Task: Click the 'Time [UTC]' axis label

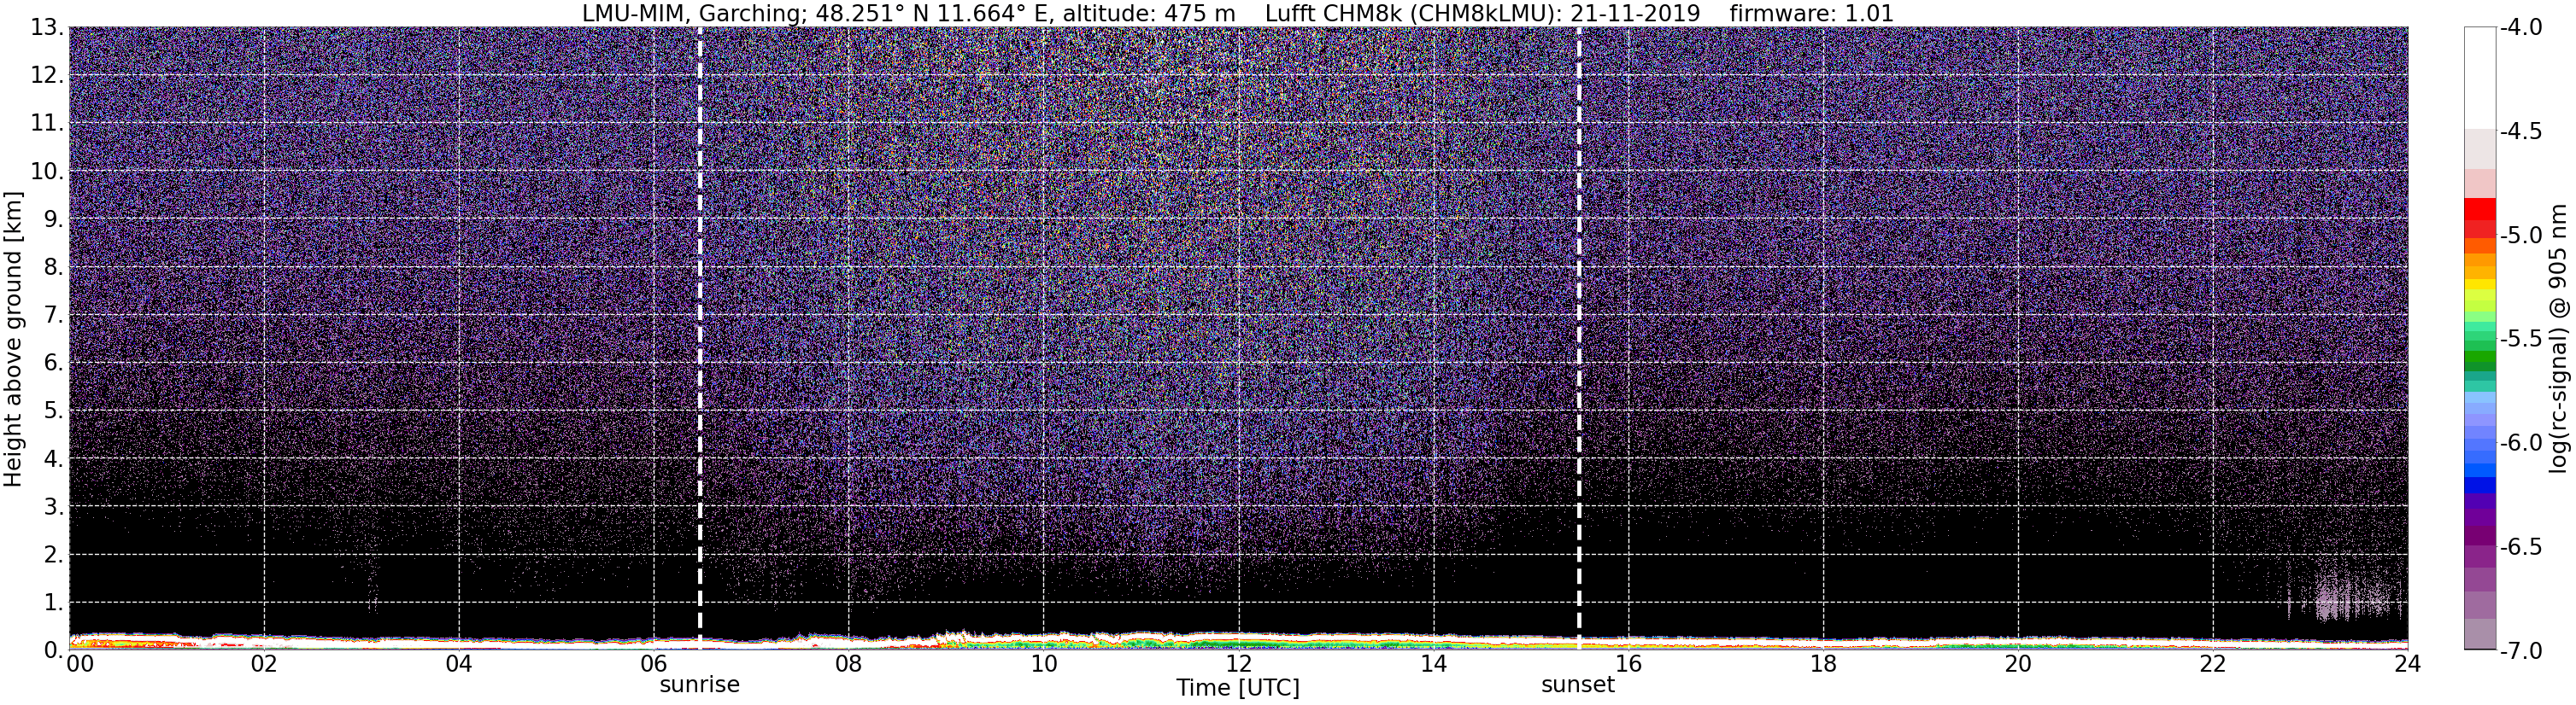Action: [1238, 688]
